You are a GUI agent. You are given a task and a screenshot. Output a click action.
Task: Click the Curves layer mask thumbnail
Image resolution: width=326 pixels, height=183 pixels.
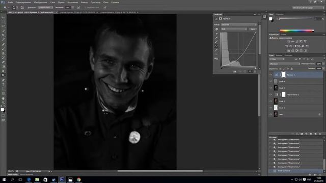point(284,75)
